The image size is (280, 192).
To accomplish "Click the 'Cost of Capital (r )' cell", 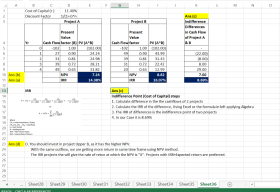I will coord(39,11).
